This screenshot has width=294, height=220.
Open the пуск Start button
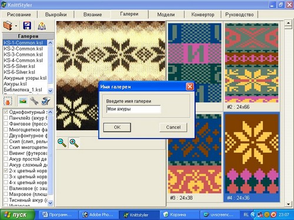point(17,215)
